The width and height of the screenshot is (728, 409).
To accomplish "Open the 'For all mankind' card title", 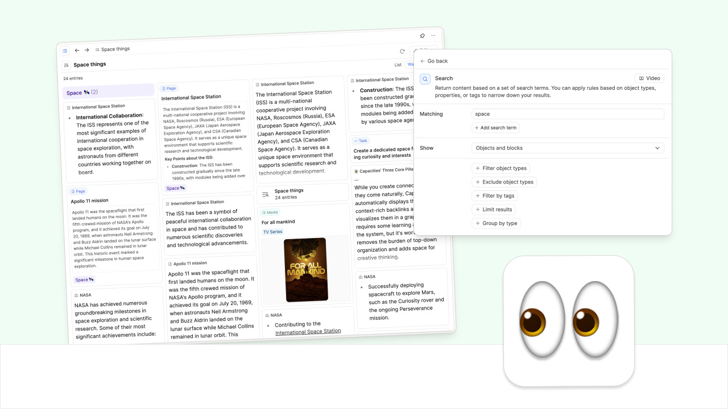I will coord(278,222).
